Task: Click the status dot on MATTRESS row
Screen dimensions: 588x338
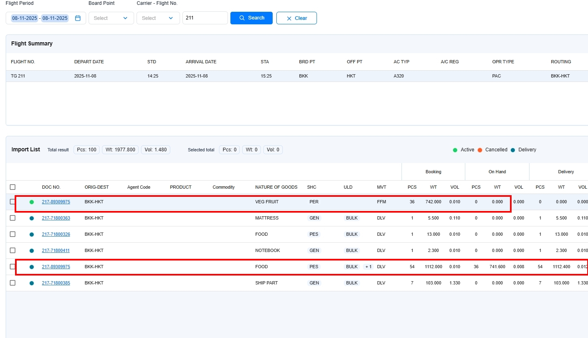Action: coord(32,218)
